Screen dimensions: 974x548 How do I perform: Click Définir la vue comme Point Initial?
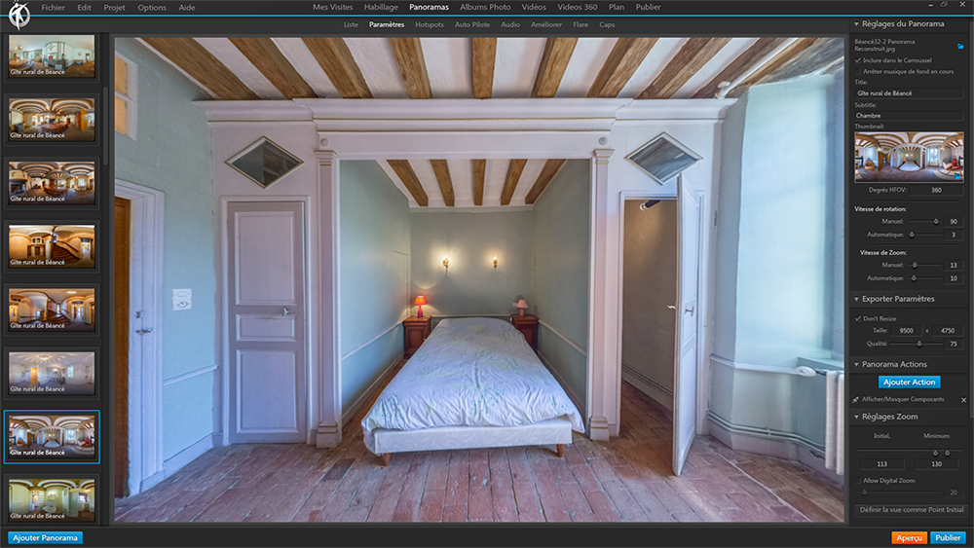[x=912, y=509]
